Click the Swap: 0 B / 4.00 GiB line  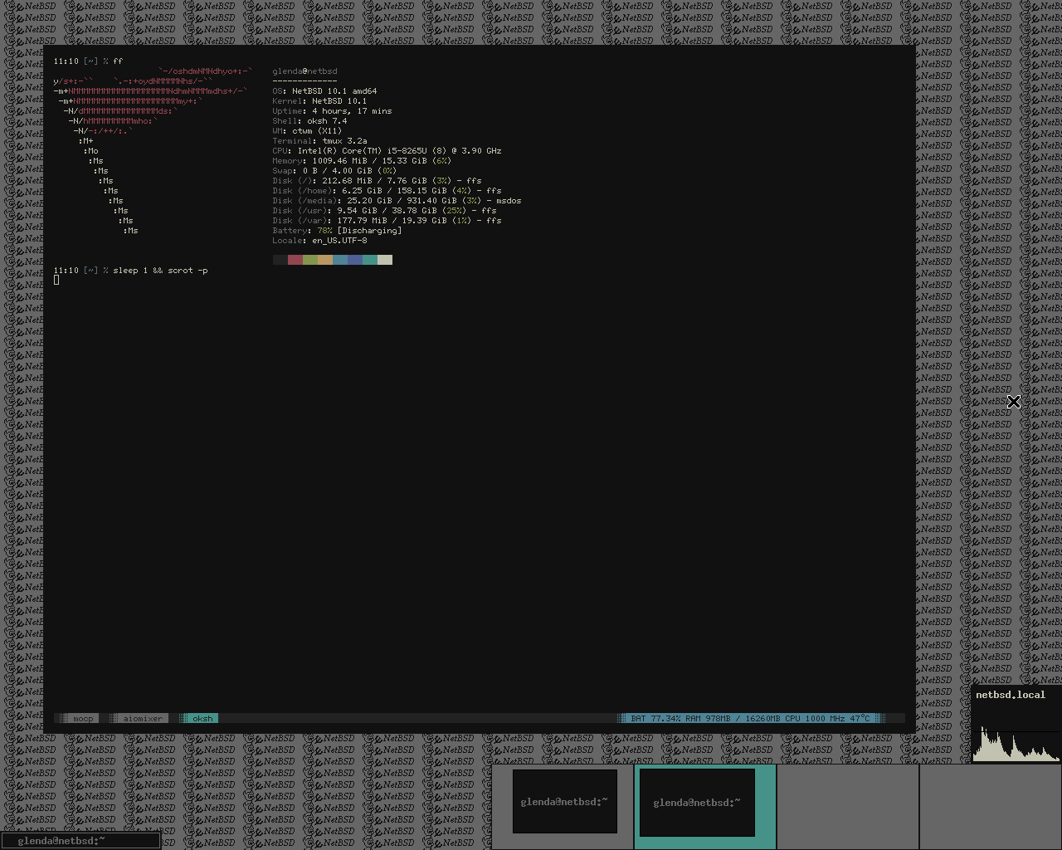[334, 171]
